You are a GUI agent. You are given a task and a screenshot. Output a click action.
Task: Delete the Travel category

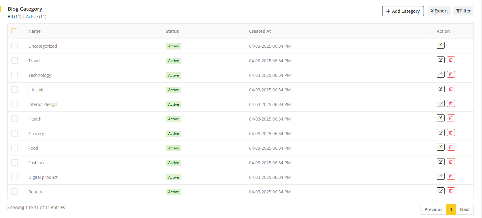451,60
